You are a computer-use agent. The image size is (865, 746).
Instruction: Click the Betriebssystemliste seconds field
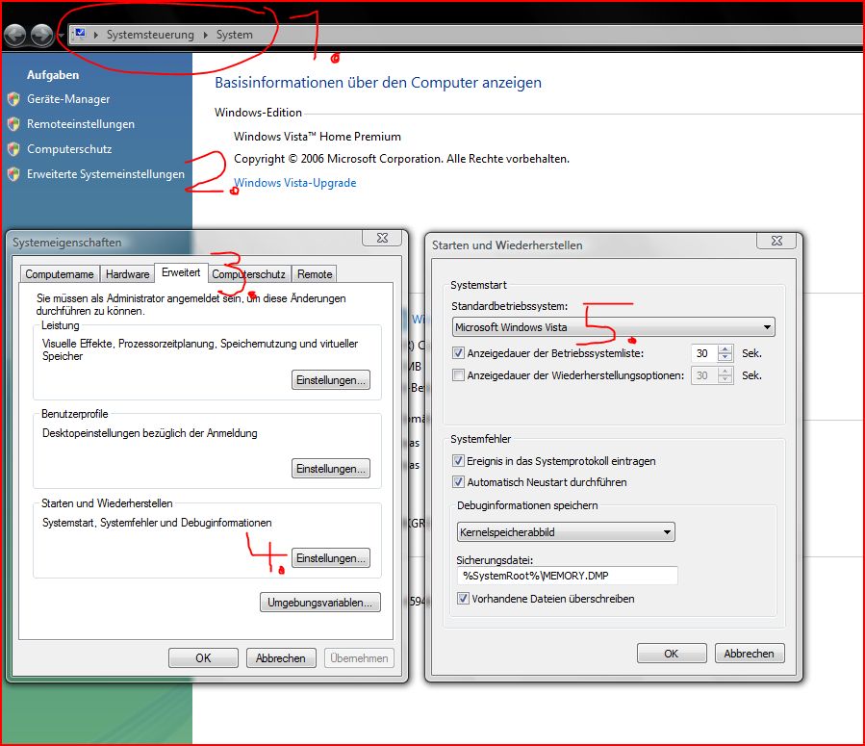pyautogui.click(x=704, y=353)
